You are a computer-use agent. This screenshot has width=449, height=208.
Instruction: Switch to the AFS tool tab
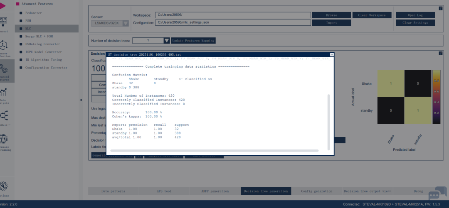[x=164, y=191]
